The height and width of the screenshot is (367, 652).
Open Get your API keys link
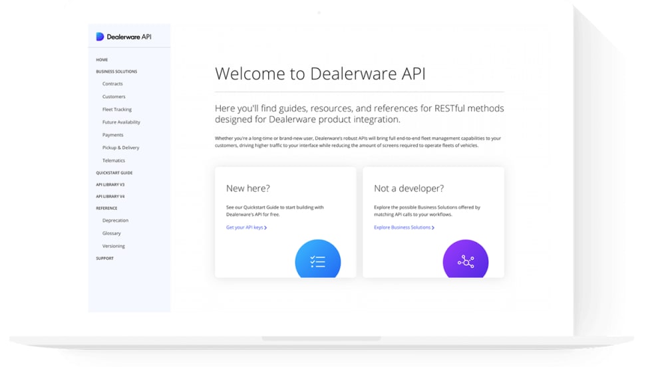coord(245,227)
